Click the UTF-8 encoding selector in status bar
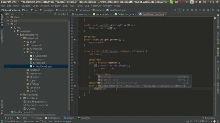 pyautogui.click(x=204, y=121)
